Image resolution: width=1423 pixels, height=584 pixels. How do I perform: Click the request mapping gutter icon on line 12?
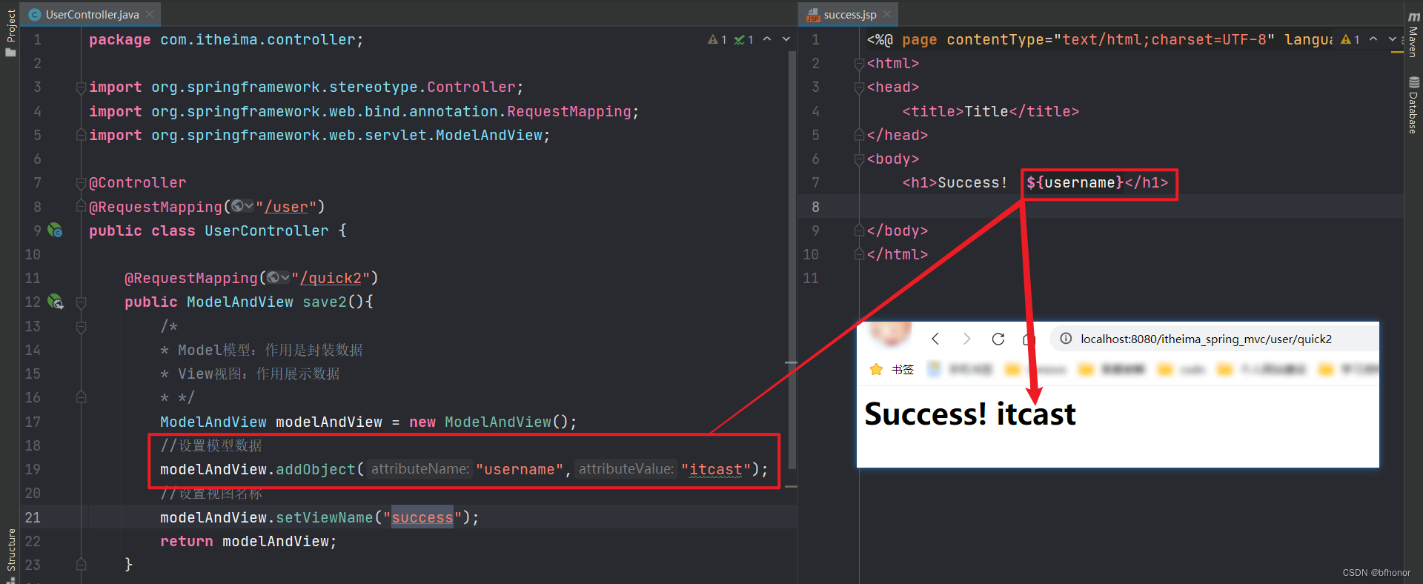point(56,302)
